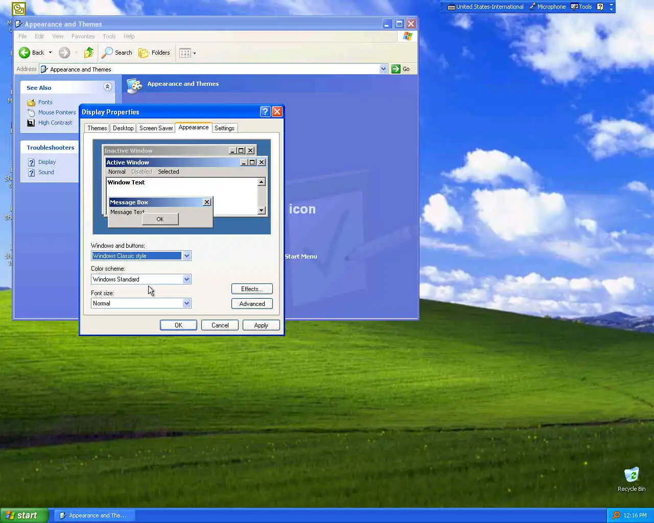This screenshot has width=654, height=523.
Task: Click the Cancel button
Action: [220, 325]
